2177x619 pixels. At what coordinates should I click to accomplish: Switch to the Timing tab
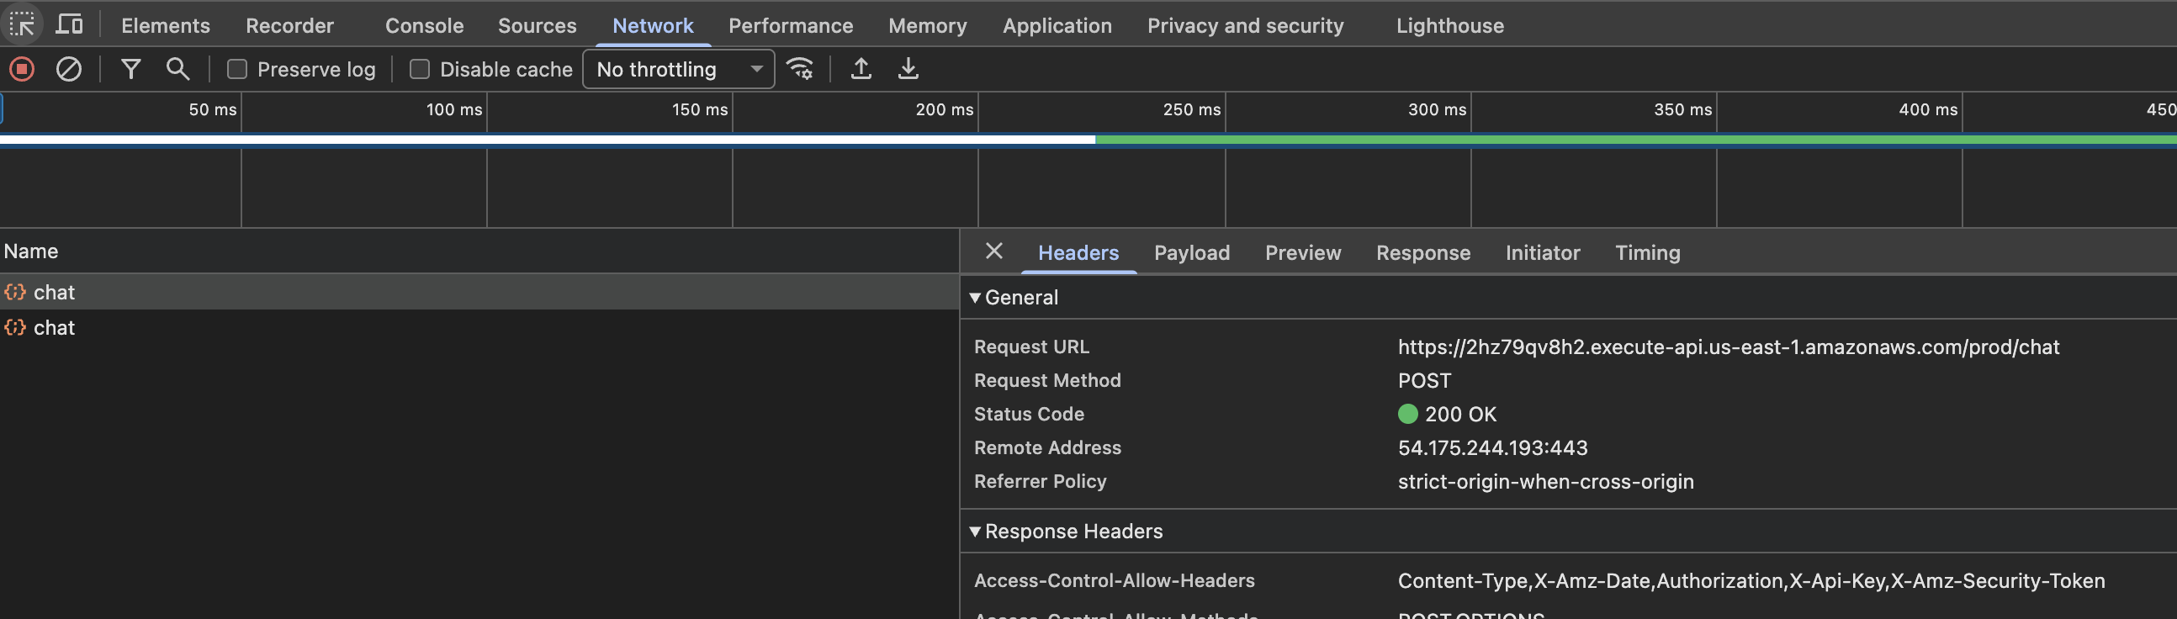pos(1647,252)
